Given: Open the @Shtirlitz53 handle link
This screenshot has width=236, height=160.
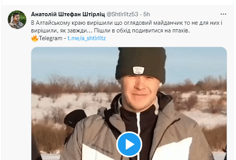Looking at the screenshot, I should [122, 14].
